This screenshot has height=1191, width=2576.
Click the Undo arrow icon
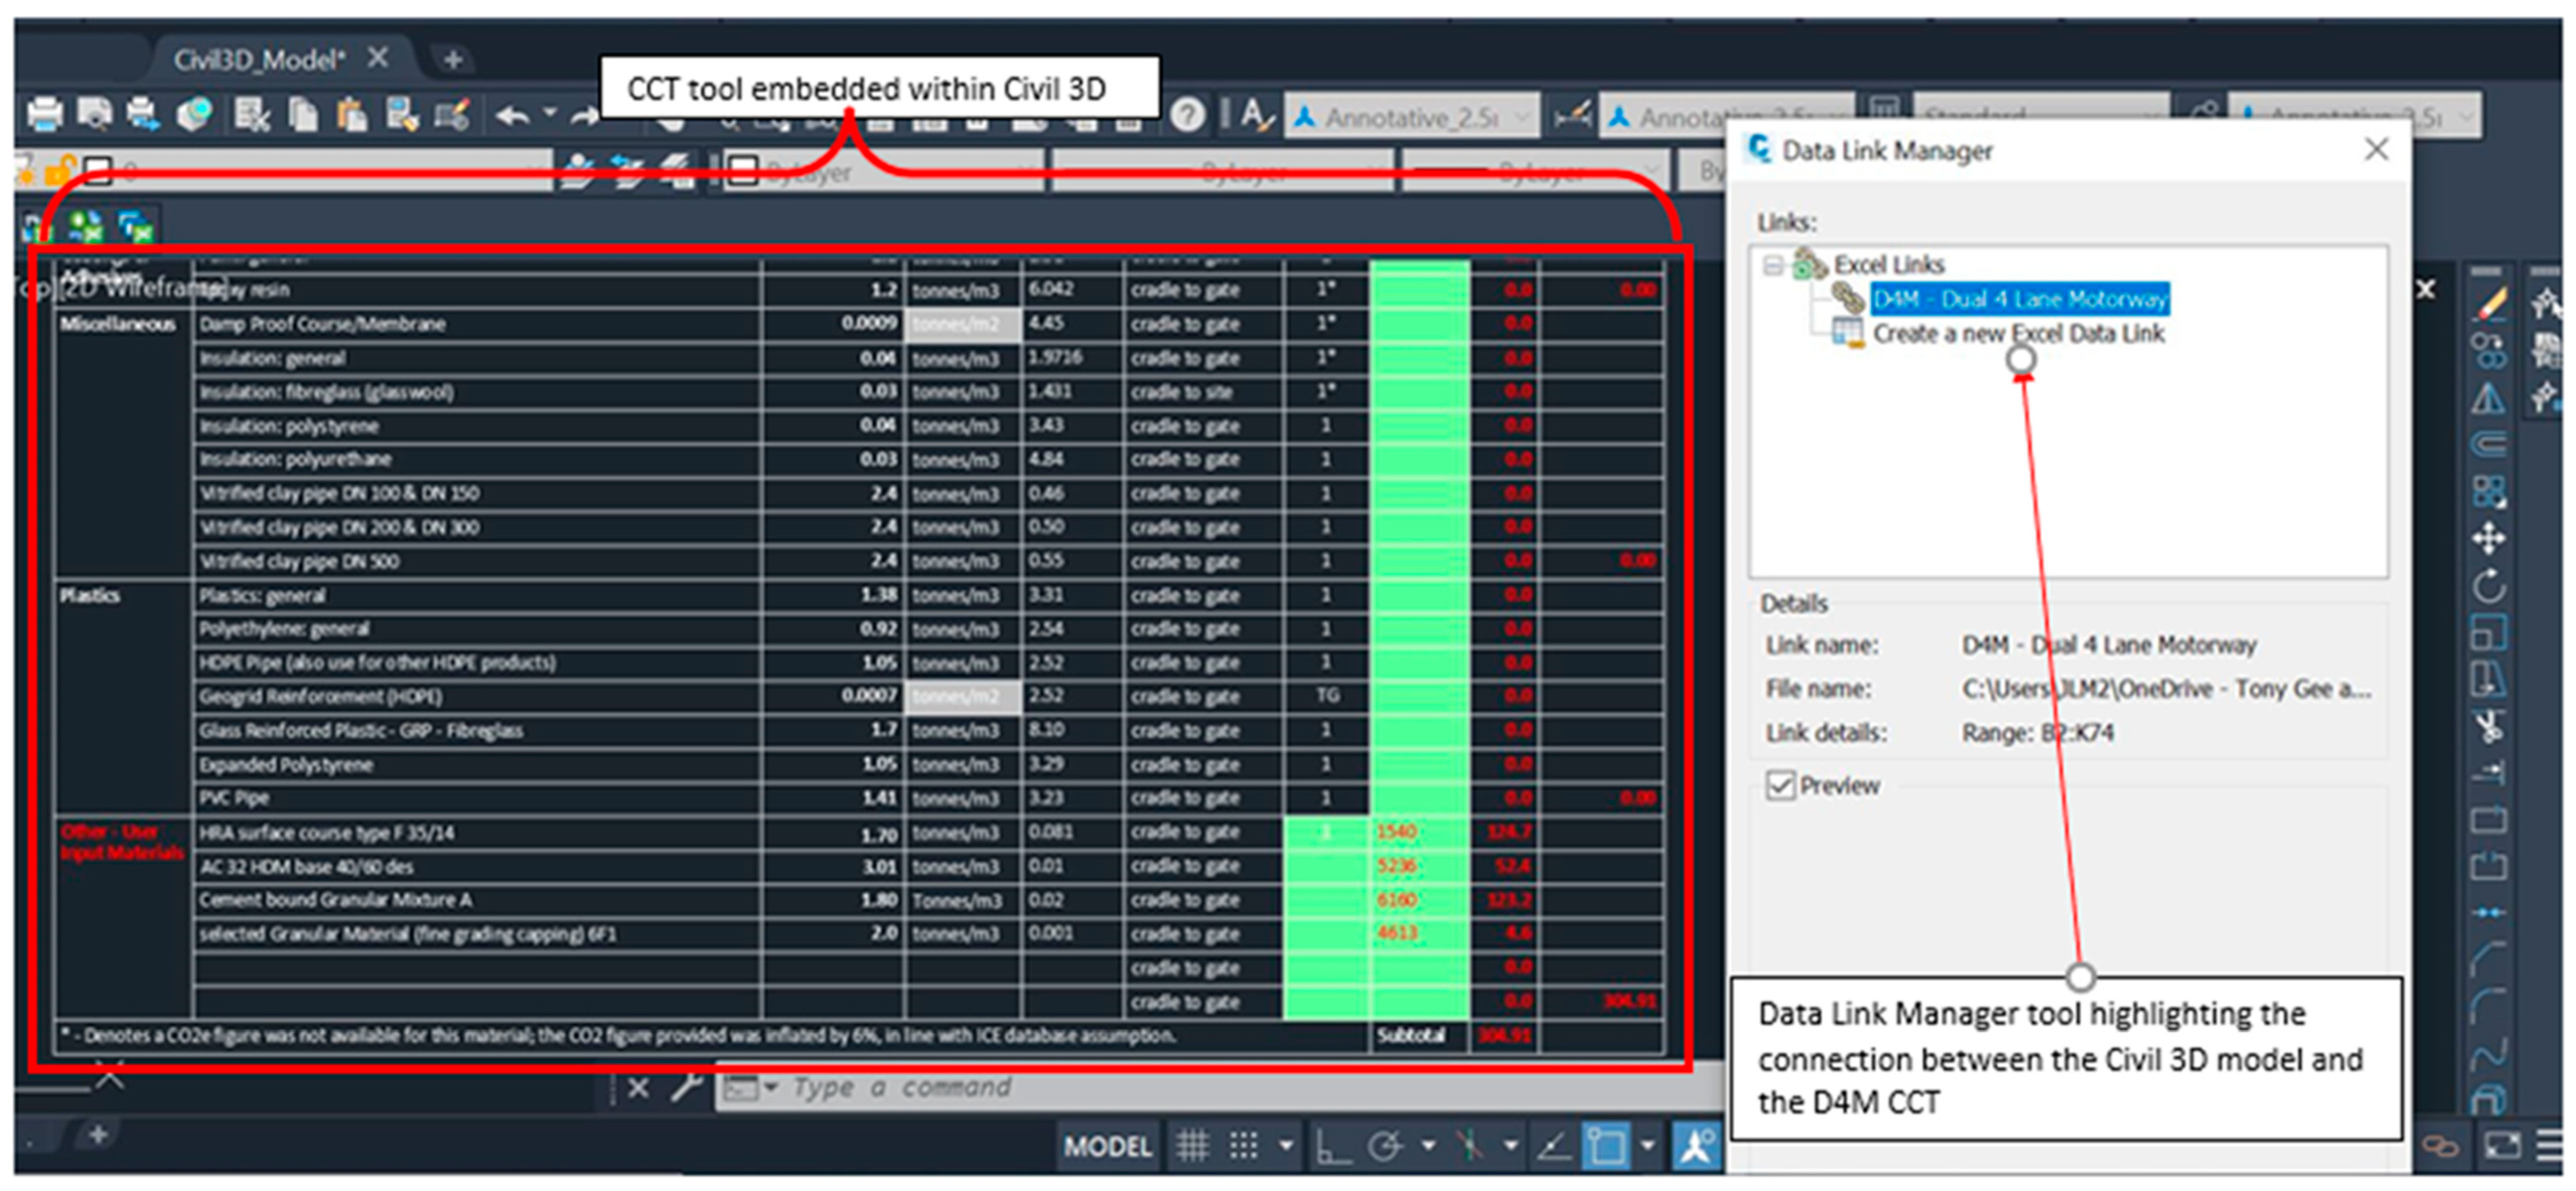(x=512, y=115)
